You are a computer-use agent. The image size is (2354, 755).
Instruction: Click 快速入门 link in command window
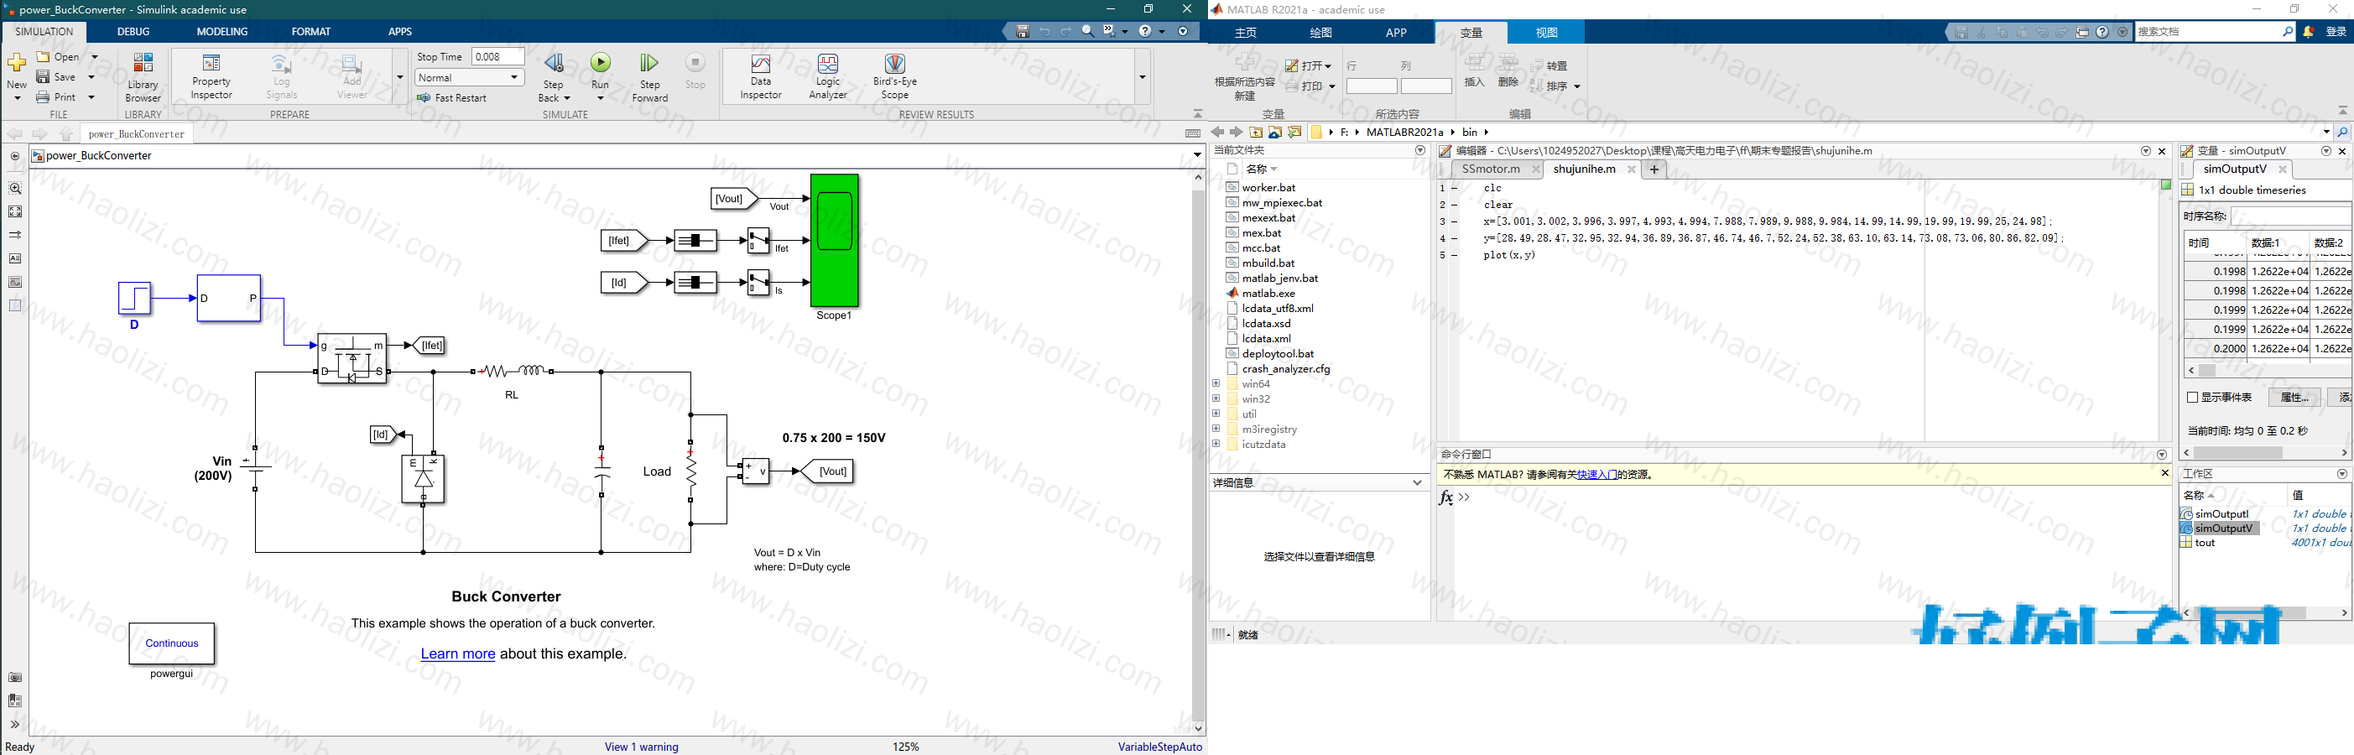click(x=1596, y=474)
